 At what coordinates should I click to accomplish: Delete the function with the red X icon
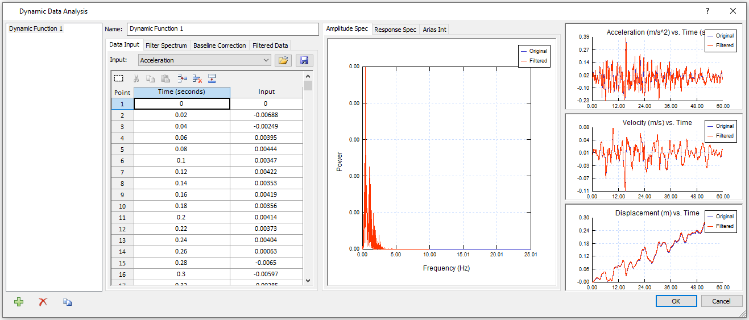(x=43, y=302)
